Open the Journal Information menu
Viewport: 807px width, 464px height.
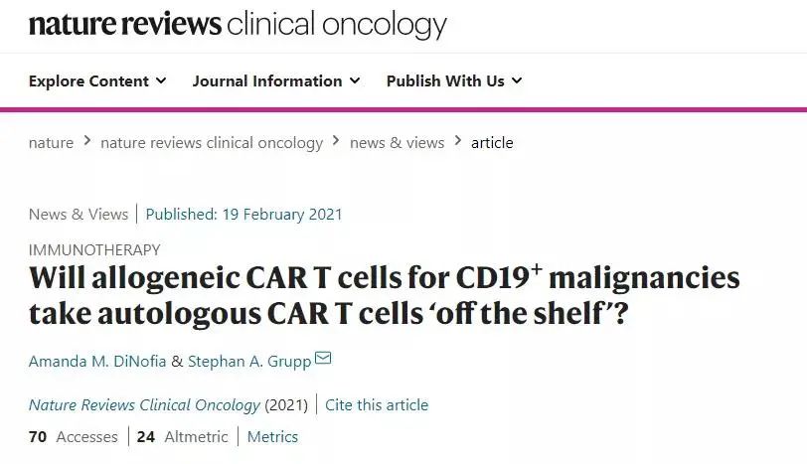tap(276, 80)
